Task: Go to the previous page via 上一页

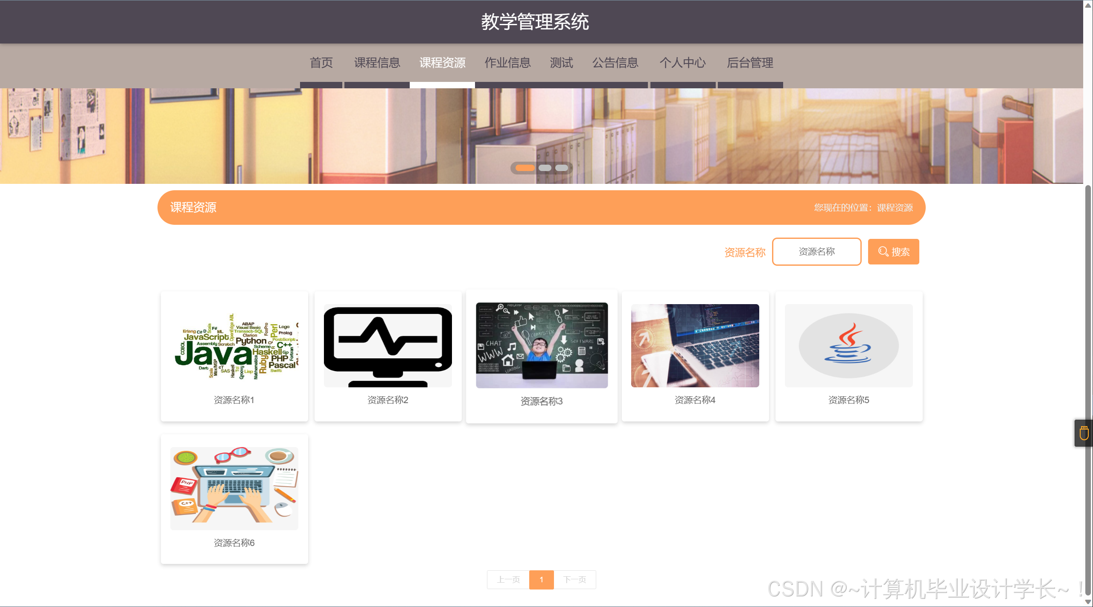Action: [507, 580]
